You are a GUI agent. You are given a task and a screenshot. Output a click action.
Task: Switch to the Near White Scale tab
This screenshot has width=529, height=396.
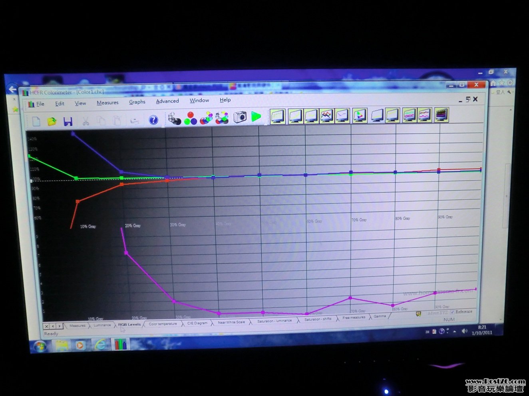click(x=231, y=322)
